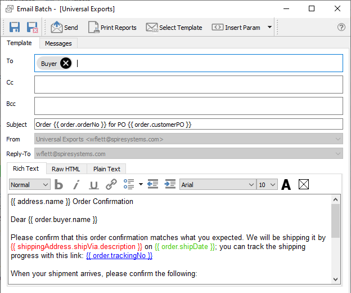Expand the list style dropdown arrow
This screenshot has height=293, width=351.
coord(141,184)
